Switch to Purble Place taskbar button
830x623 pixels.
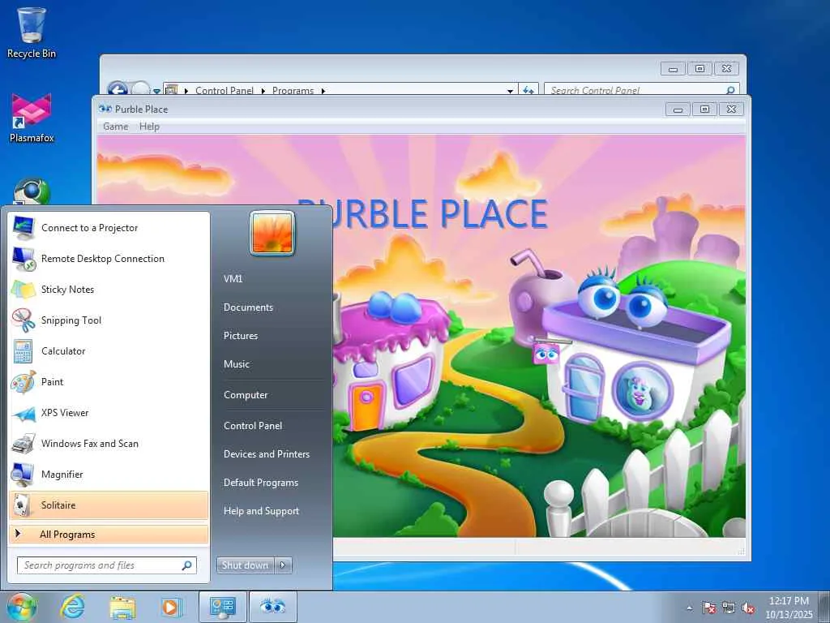click(x=272, y=607)
